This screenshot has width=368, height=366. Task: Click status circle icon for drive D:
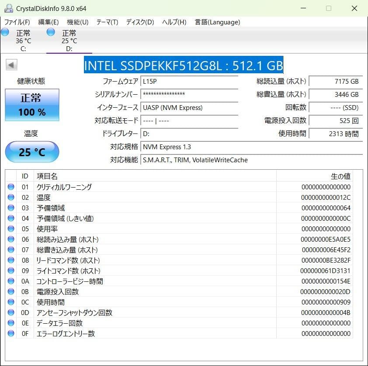pos(51,32)
